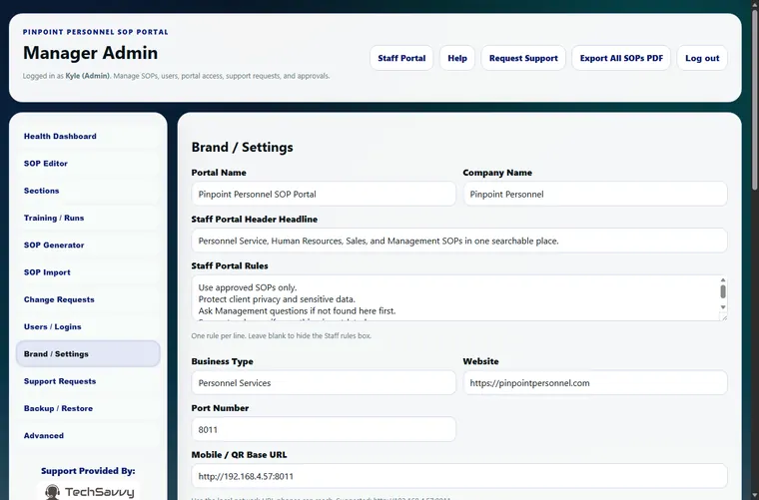This screenshot has width=759, height=500.
Task: Click the page vertical scrollbar thumb
Action: coord(754,99)
